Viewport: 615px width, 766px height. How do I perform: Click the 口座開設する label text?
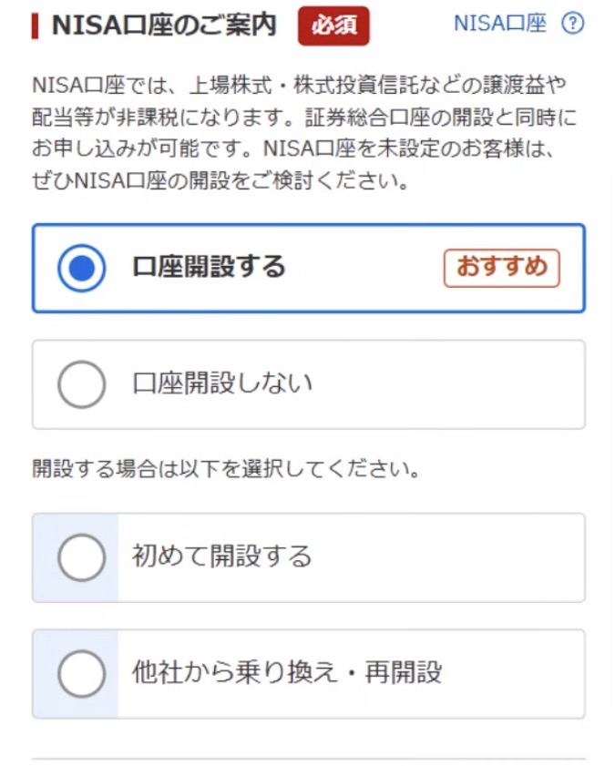pyautogui.click(x=209, y=268)
